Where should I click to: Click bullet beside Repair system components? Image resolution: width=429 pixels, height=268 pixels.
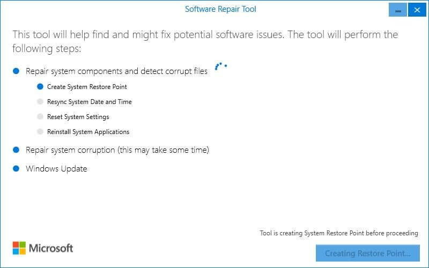16,71
